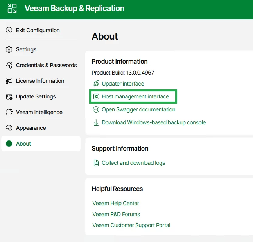
Task: Click the Settings gear icon in sidebar
Action: [x=9, y=49]
